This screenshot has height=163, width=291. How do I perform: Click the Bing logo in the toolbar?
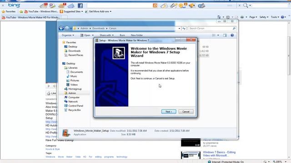(x=14, y=5)
